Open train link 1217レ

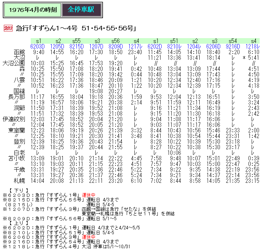tap(135, 46)
